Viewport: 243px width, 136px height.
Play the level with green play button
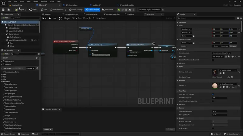(119, 10)
